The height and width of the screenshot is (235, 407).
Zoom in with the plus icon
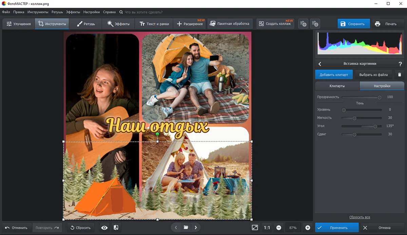pyautogui.click(x=308, y=228)
